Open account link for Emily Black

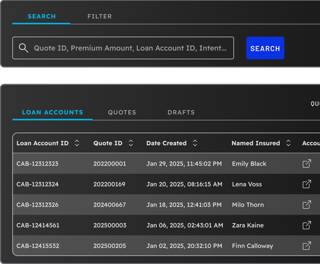(307, 164)
